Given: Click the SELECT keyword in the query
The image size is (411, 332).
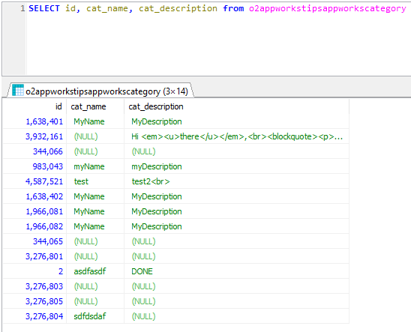Looking at the screenshot, I should (44, 8).
